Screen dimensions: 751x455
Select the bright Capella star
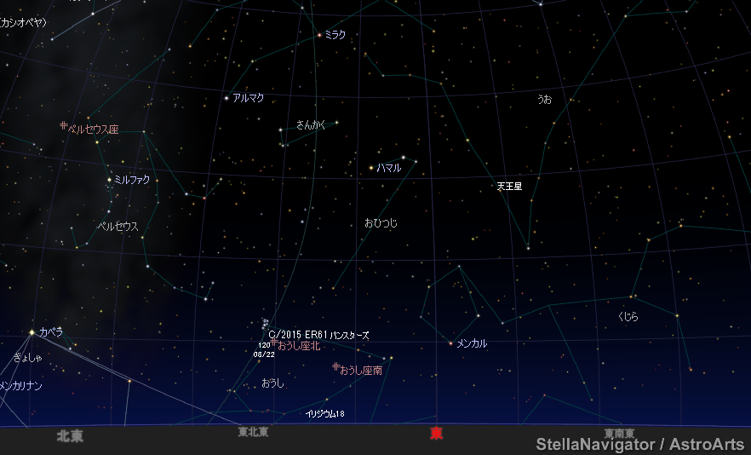click(32, 331)
